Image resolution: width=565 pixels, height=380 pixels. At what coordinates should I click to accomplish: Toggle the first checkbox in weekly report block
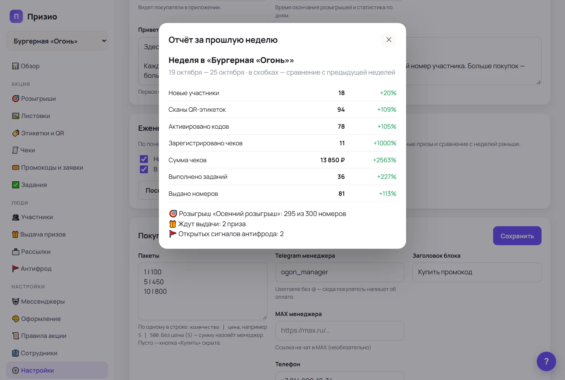coord(144,159)
